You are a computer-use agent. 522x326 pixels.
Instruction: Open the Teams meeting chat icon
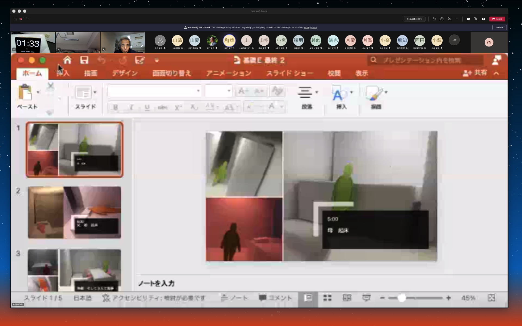(442, 19)
